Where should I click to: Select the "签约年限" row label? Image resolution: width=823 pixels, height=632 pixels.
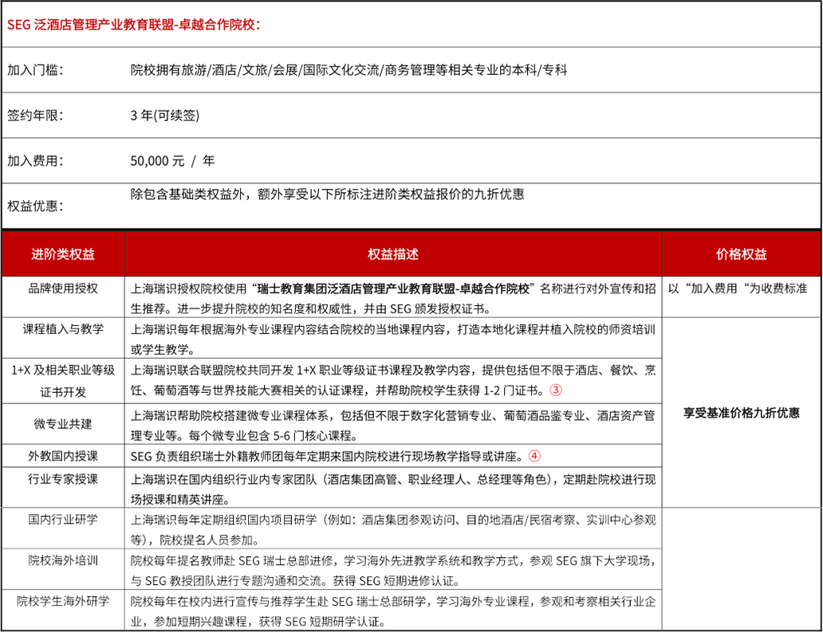point(35,116)
